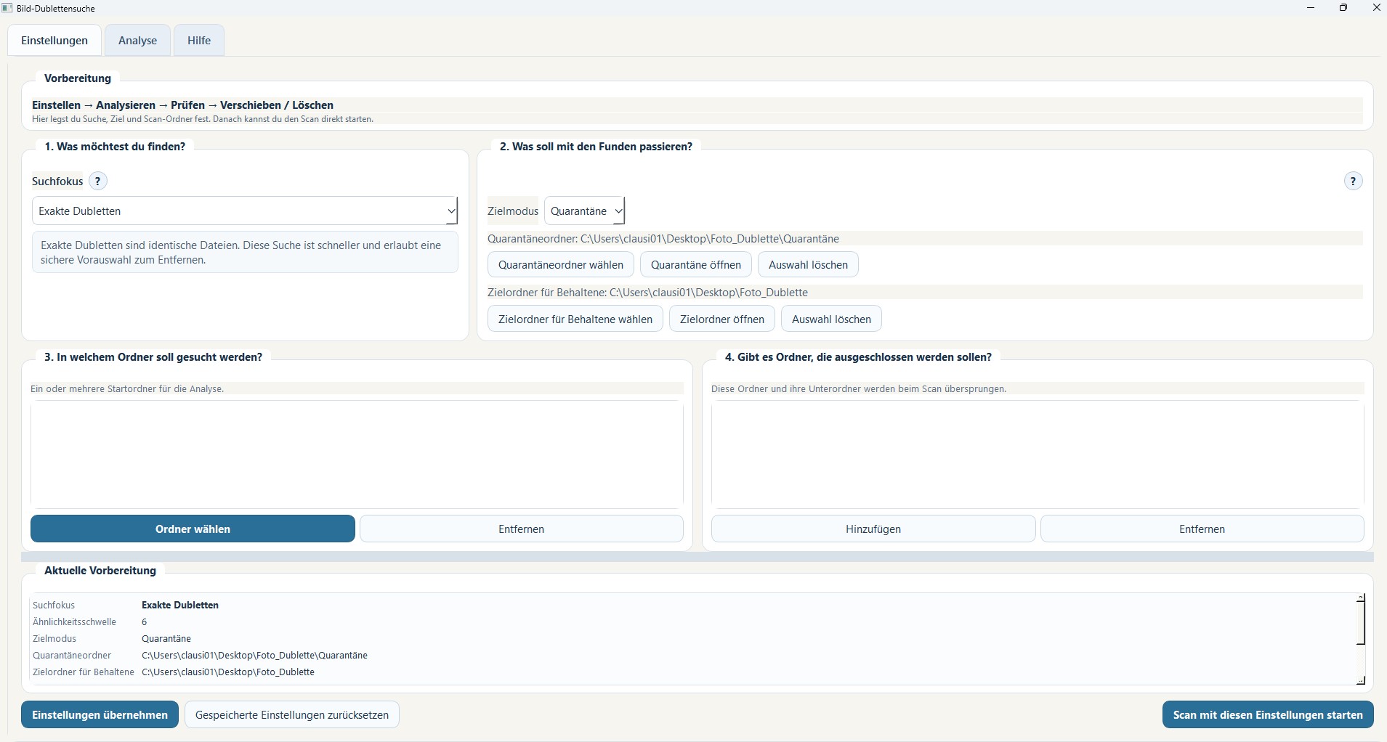Click Zielordner für Behaltene wählen
Screen dimensions: 1387x742
pos(575,319)
